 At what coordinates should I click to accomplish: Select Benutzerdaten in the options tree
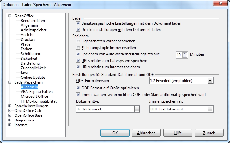click(x=33, y=21)
